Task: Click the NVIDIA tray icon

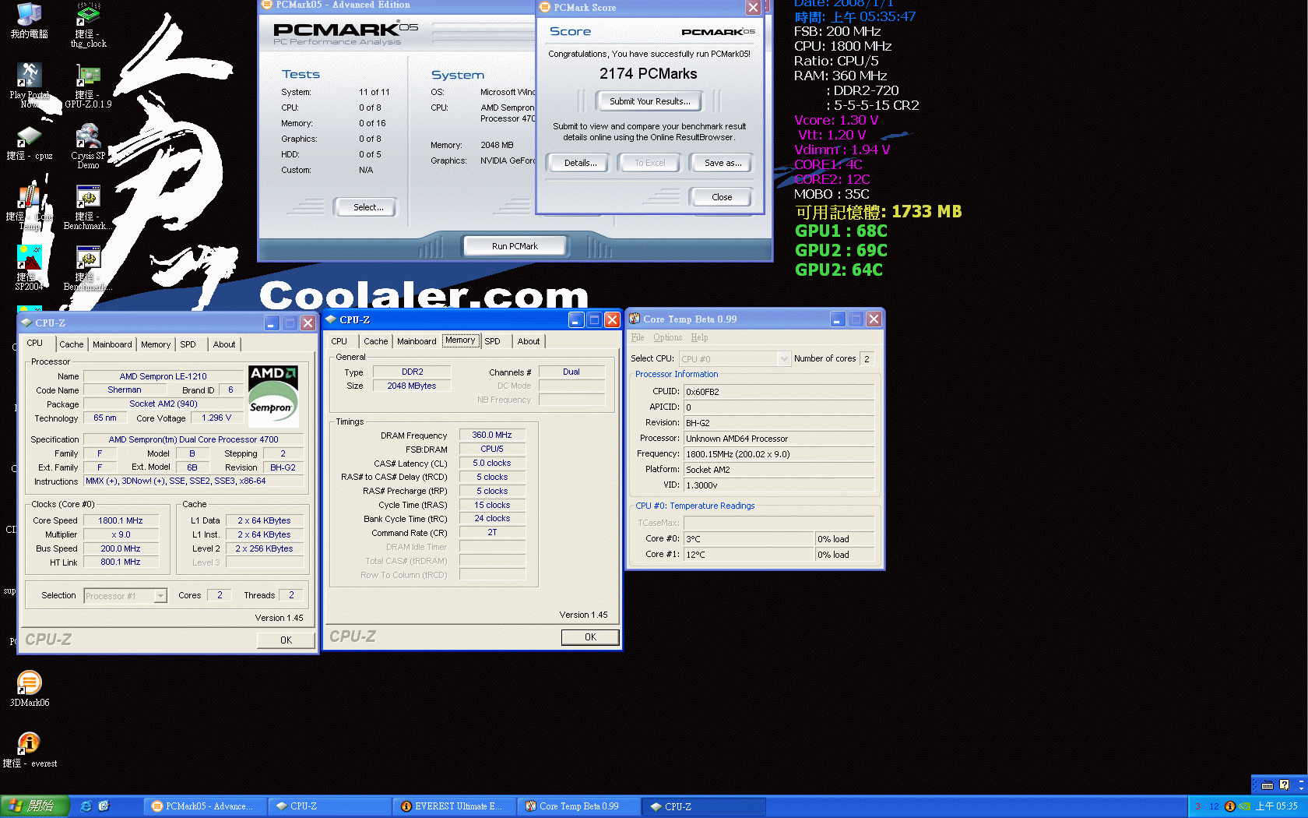Action: (1244, 806)
